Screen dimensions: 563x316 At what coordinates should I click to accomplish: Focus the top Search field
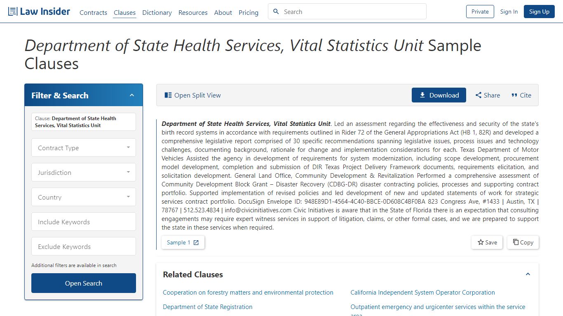tap(347, 12)
